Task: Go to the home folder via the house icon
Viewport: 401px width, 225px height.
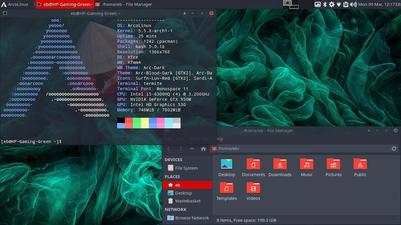Action: (x=203, y=149)
